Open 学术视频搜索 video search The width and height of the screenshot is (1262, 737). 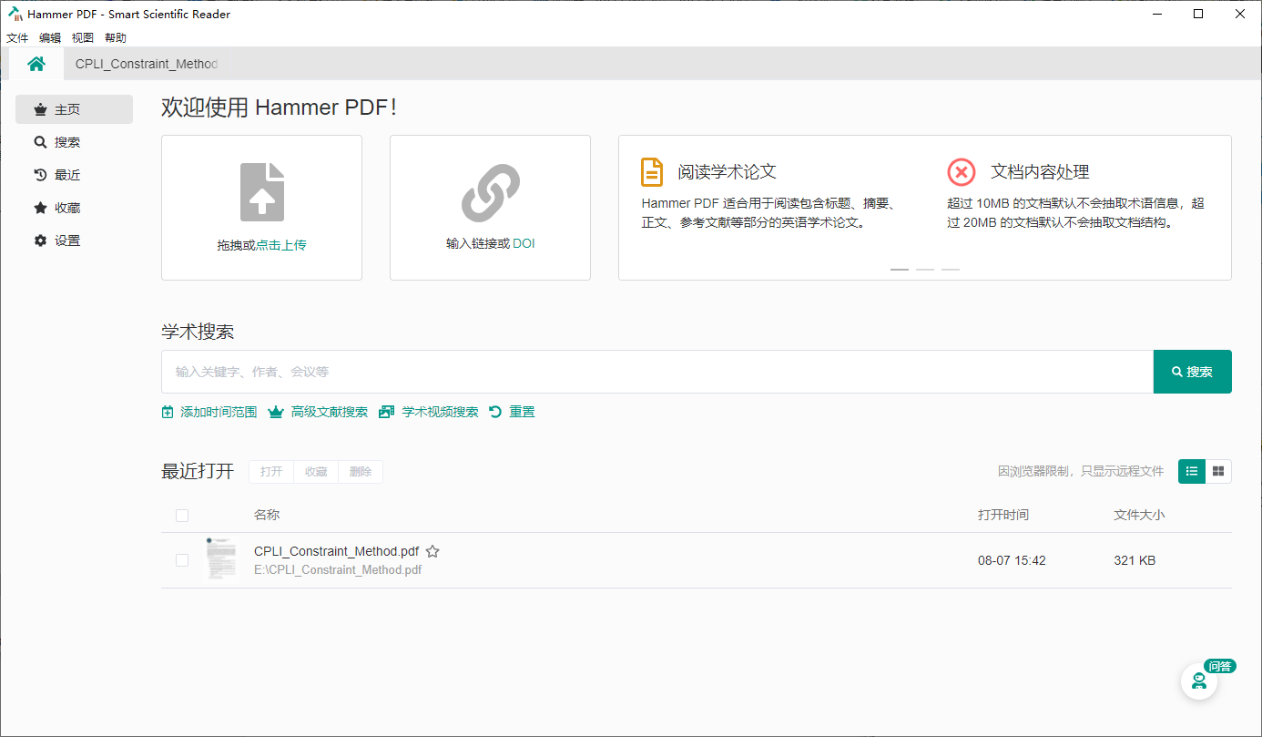pyautogui.click(x=429, y=412)
